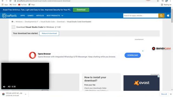173x97 pixels.
Task: Click the Visual Studio Code app icon
Action: point(13,27)
